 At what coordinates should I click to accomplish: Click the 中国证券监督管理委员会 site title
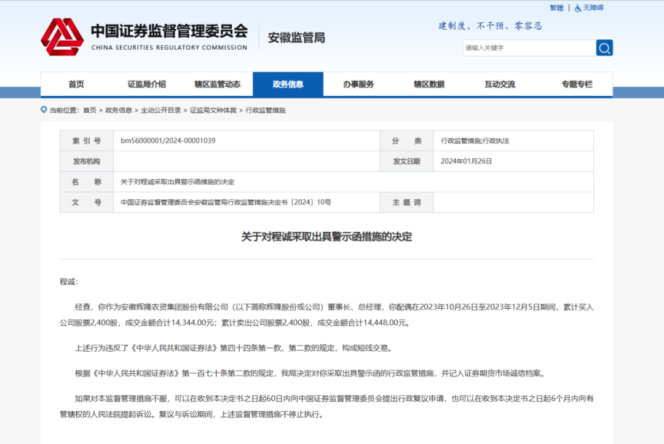[170, 31]
